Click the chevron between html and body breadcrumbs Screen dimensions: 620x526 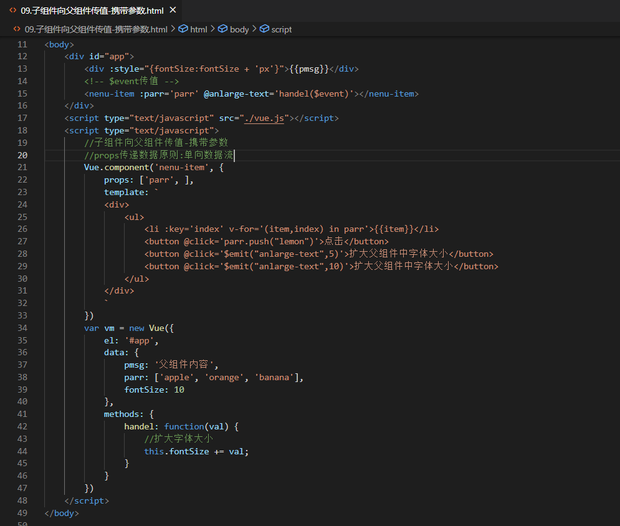pyautogui.click(x=212, y=29)
